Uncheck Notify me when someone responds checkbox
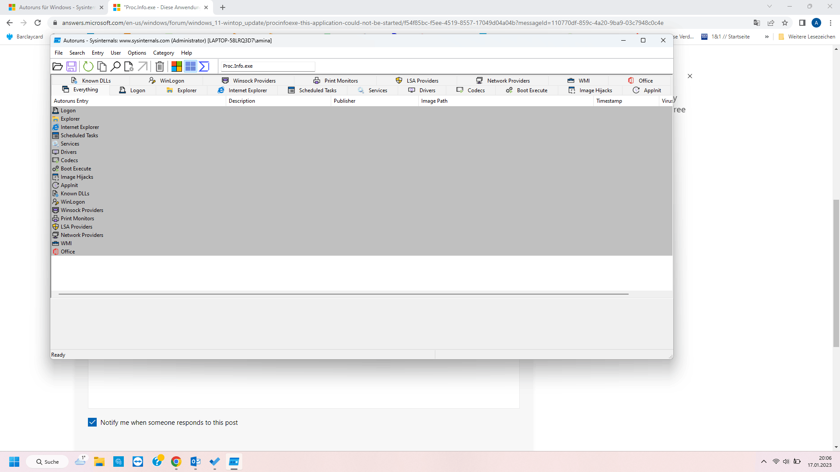This screenshot has height=472, width=840. [x=92, y=422]
